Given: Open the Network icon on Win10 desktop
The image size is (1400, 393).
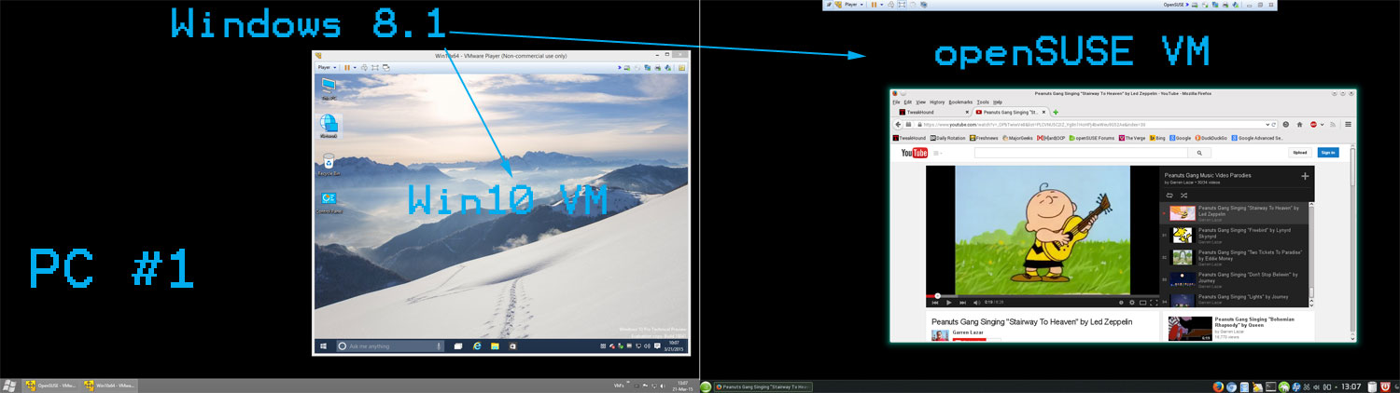Looking at the screenshot, I should coord(329,127).
